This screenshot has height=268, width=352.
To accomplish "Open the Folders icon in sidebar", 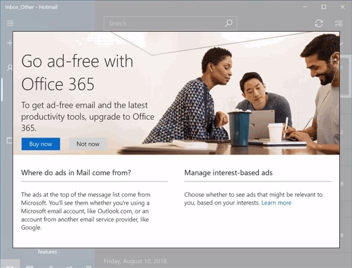I will pos(9,140).
